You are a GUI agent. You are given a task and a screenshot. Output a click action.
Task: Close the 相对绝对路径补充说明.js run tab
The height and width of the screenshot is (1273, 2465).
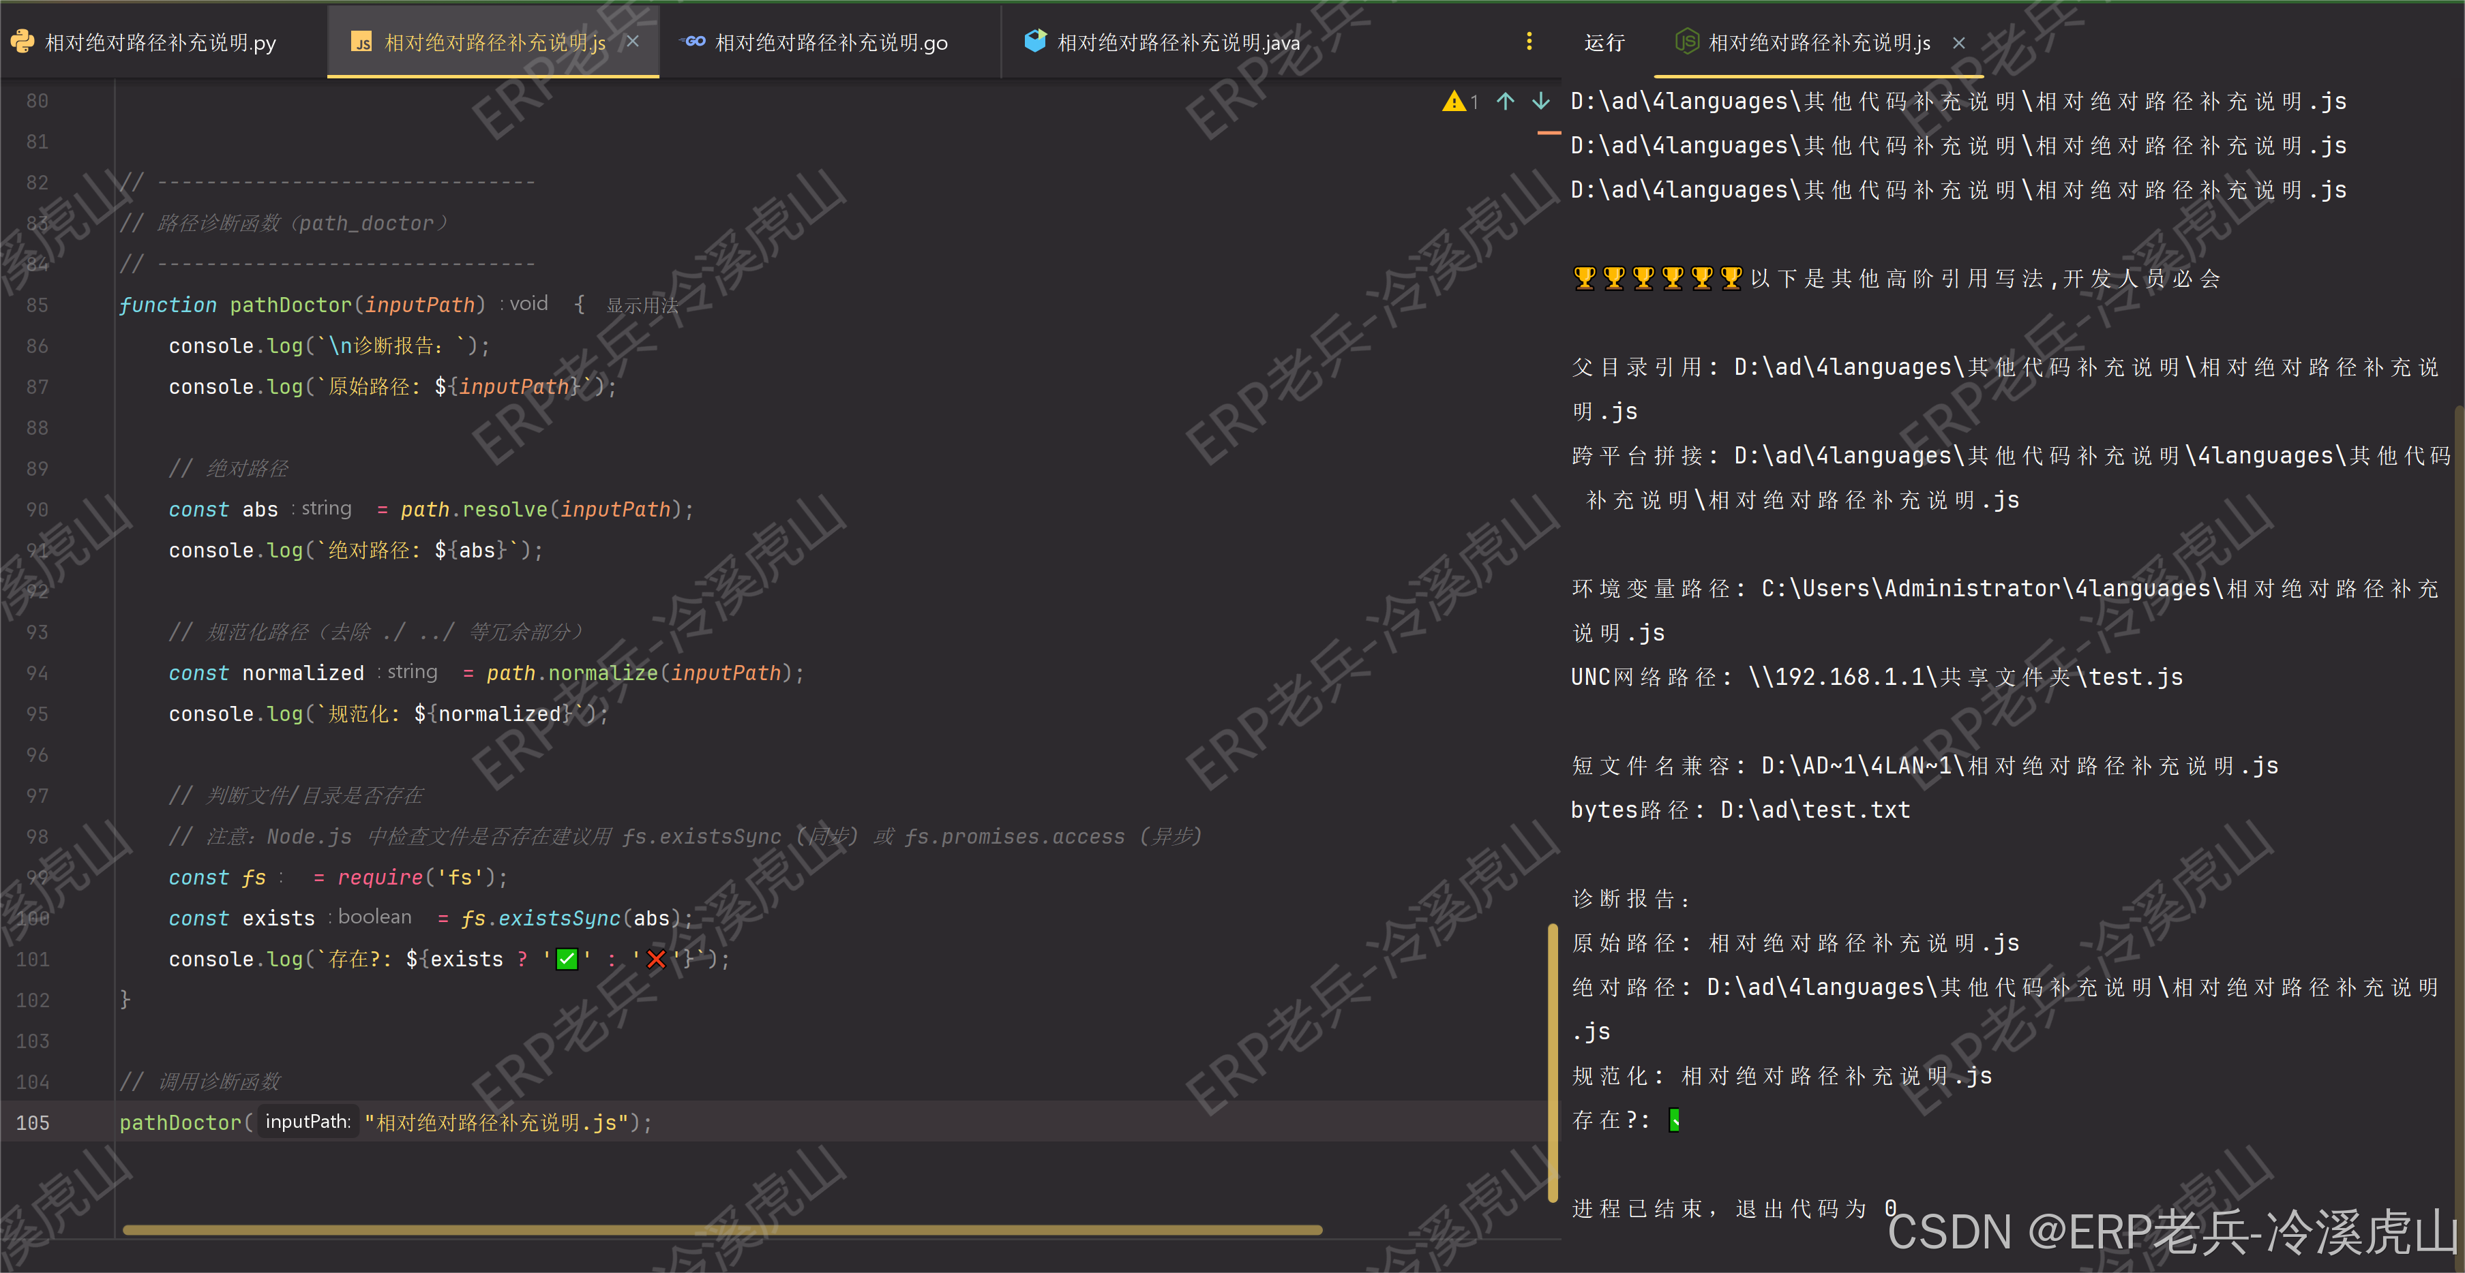(1959, 43)
